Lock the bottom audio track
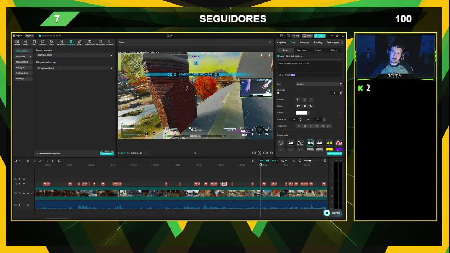Image resolution: width=450 pixels, height=253 pixels. [x=20, y=205]
